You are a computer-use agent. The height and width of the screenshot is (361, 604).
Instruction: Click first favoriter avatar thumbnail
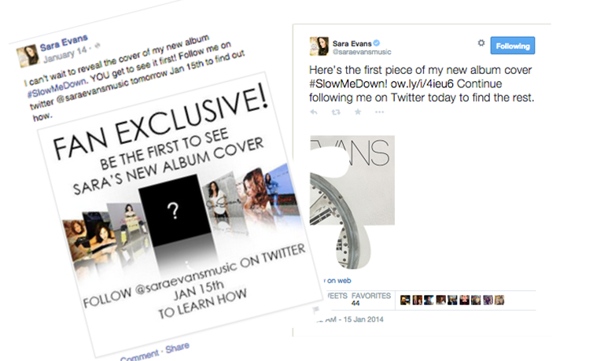click(405, 300)
